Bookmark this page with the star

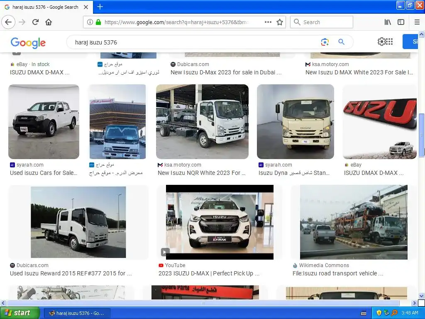[x=279, y=22]
